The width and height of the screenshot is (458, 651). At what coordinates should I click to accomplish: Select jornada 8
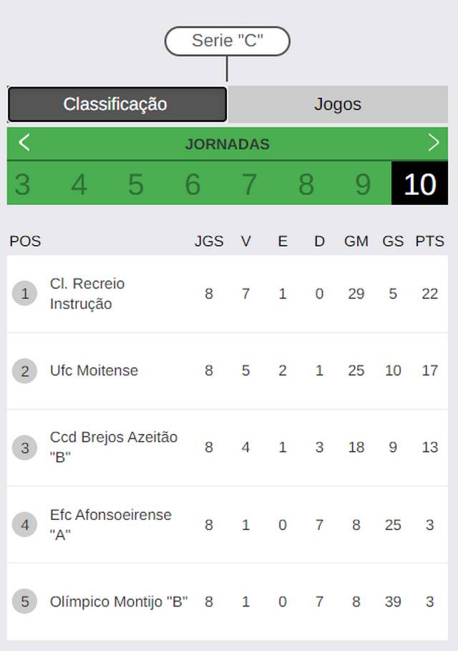(x=306, y=183)
